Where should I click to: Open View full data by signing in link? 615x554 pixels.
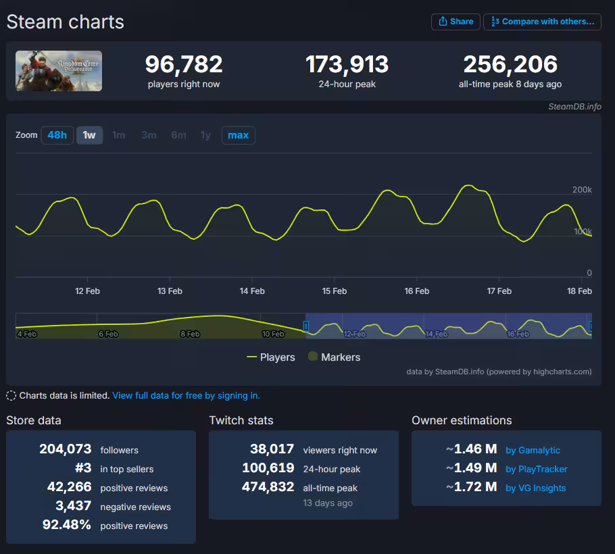tap(187, 396)
